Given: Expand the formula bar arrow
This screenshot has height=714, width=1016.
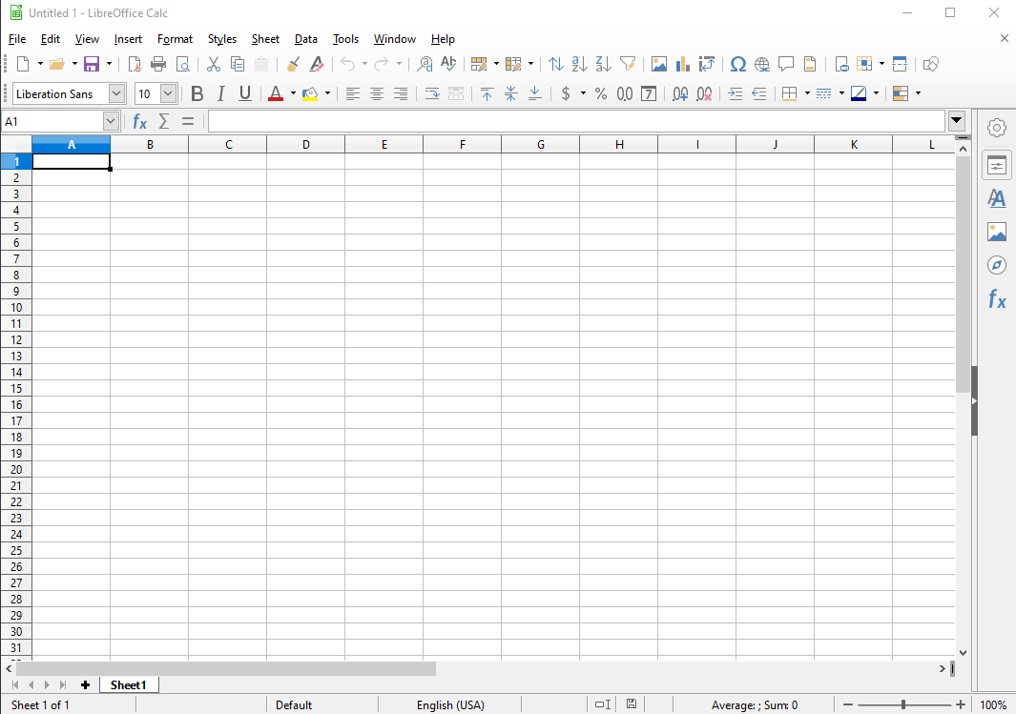Looking at the screenshot, I should (957, 120).
